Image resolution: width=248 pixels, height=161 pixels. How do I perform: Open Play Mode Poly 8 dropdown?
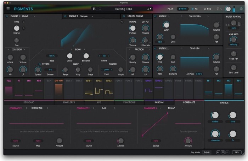pyautogui.click(x=207, y=152)
